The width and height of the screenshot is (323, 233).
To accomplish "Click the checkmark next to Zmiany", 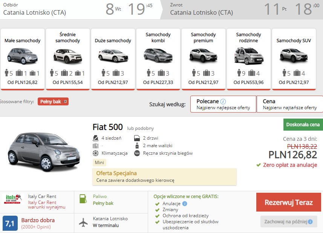I will [x=157, y=210].
